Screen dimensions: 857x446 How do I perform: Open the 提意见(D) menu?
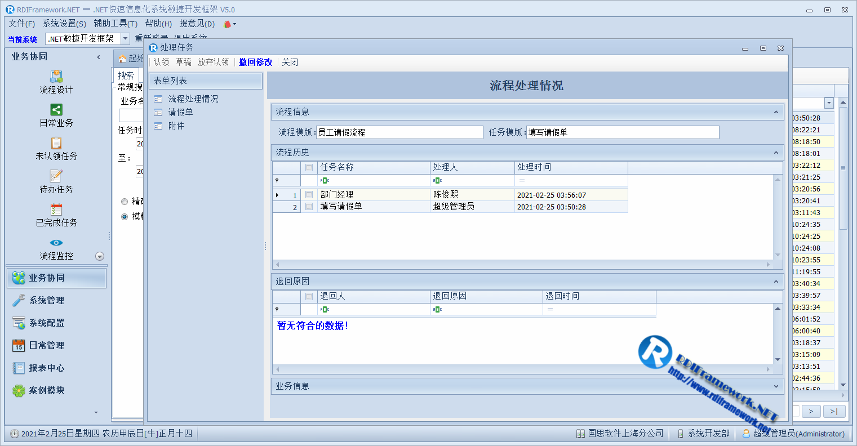(197, 24)
